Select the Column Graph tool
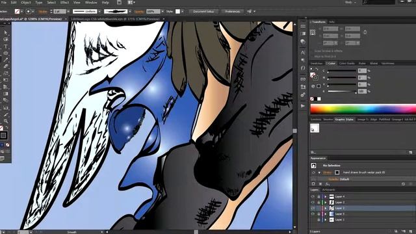Screen dimensions: 416x234 (6, 108)
